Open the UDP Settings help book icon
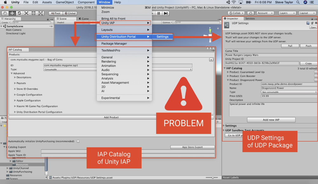The image size is (318, 184). pyautogui.click(x=308, y=23)
